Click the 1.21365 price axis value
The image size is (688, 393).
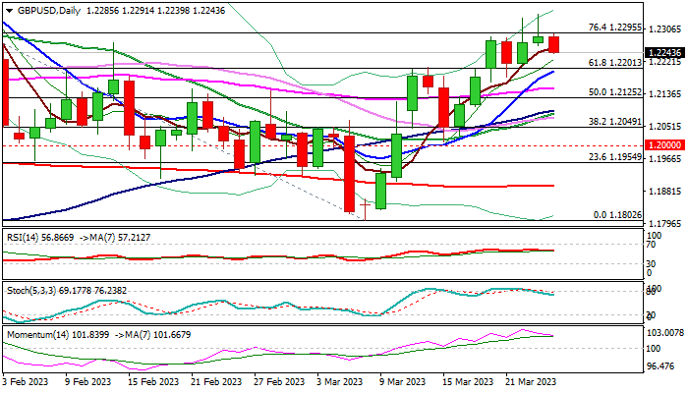coord(664,94)
